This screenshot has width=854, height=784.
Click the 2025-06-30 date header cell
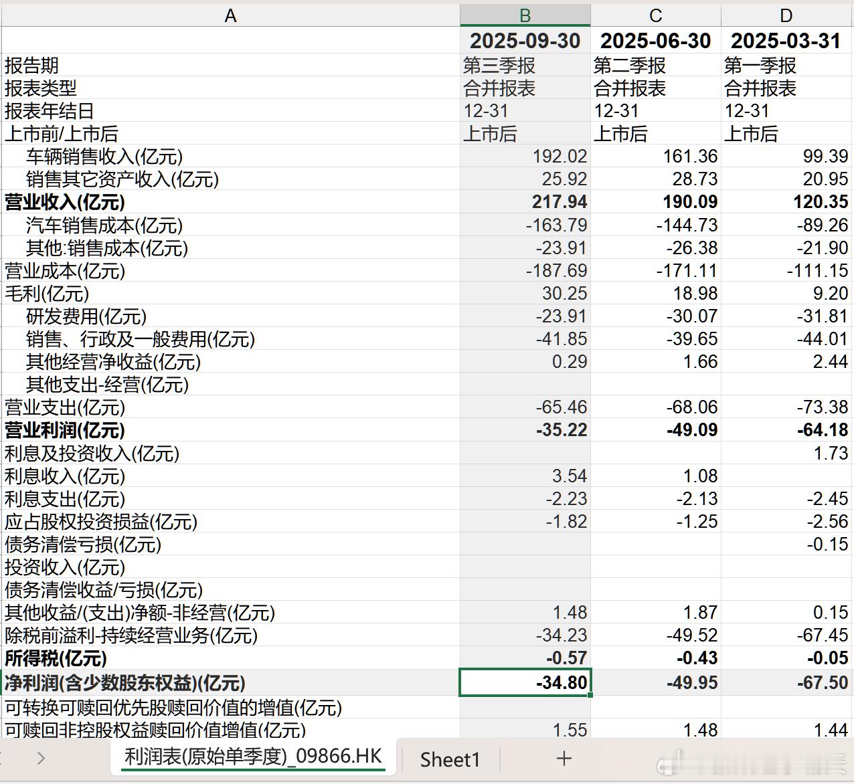[x=655, y=41]
